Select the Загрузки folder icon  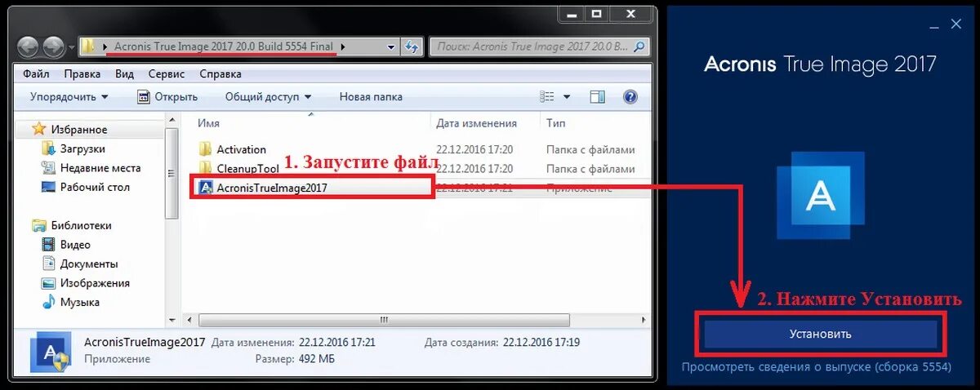coord(48,148)
